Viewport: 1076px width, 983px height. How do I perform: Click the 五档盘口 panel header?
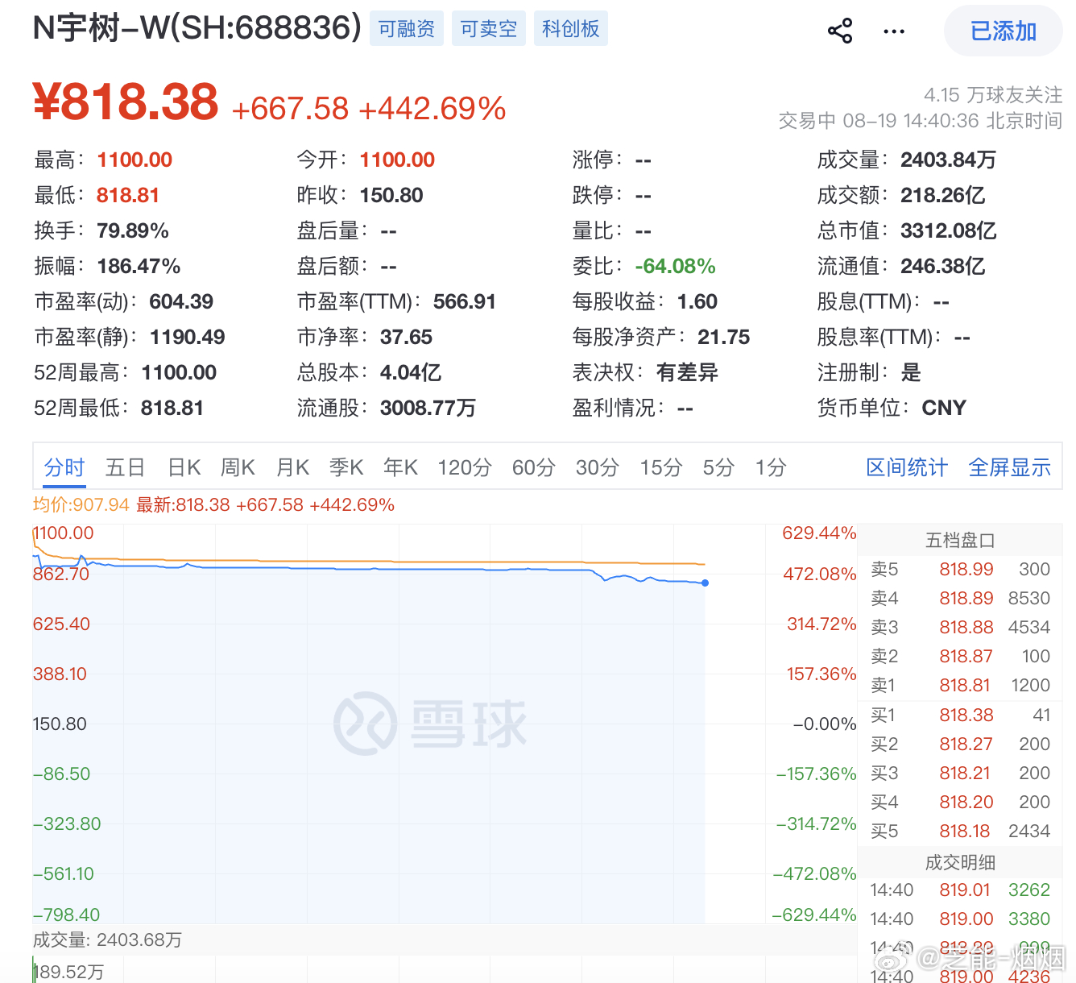click(960, 540)
